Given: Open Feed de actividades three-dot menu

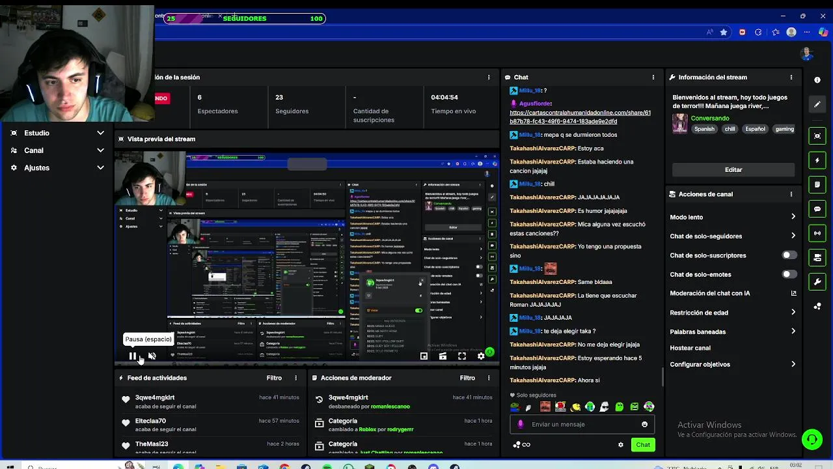Looking at the screenshot, I should click(x=296, y=378).
